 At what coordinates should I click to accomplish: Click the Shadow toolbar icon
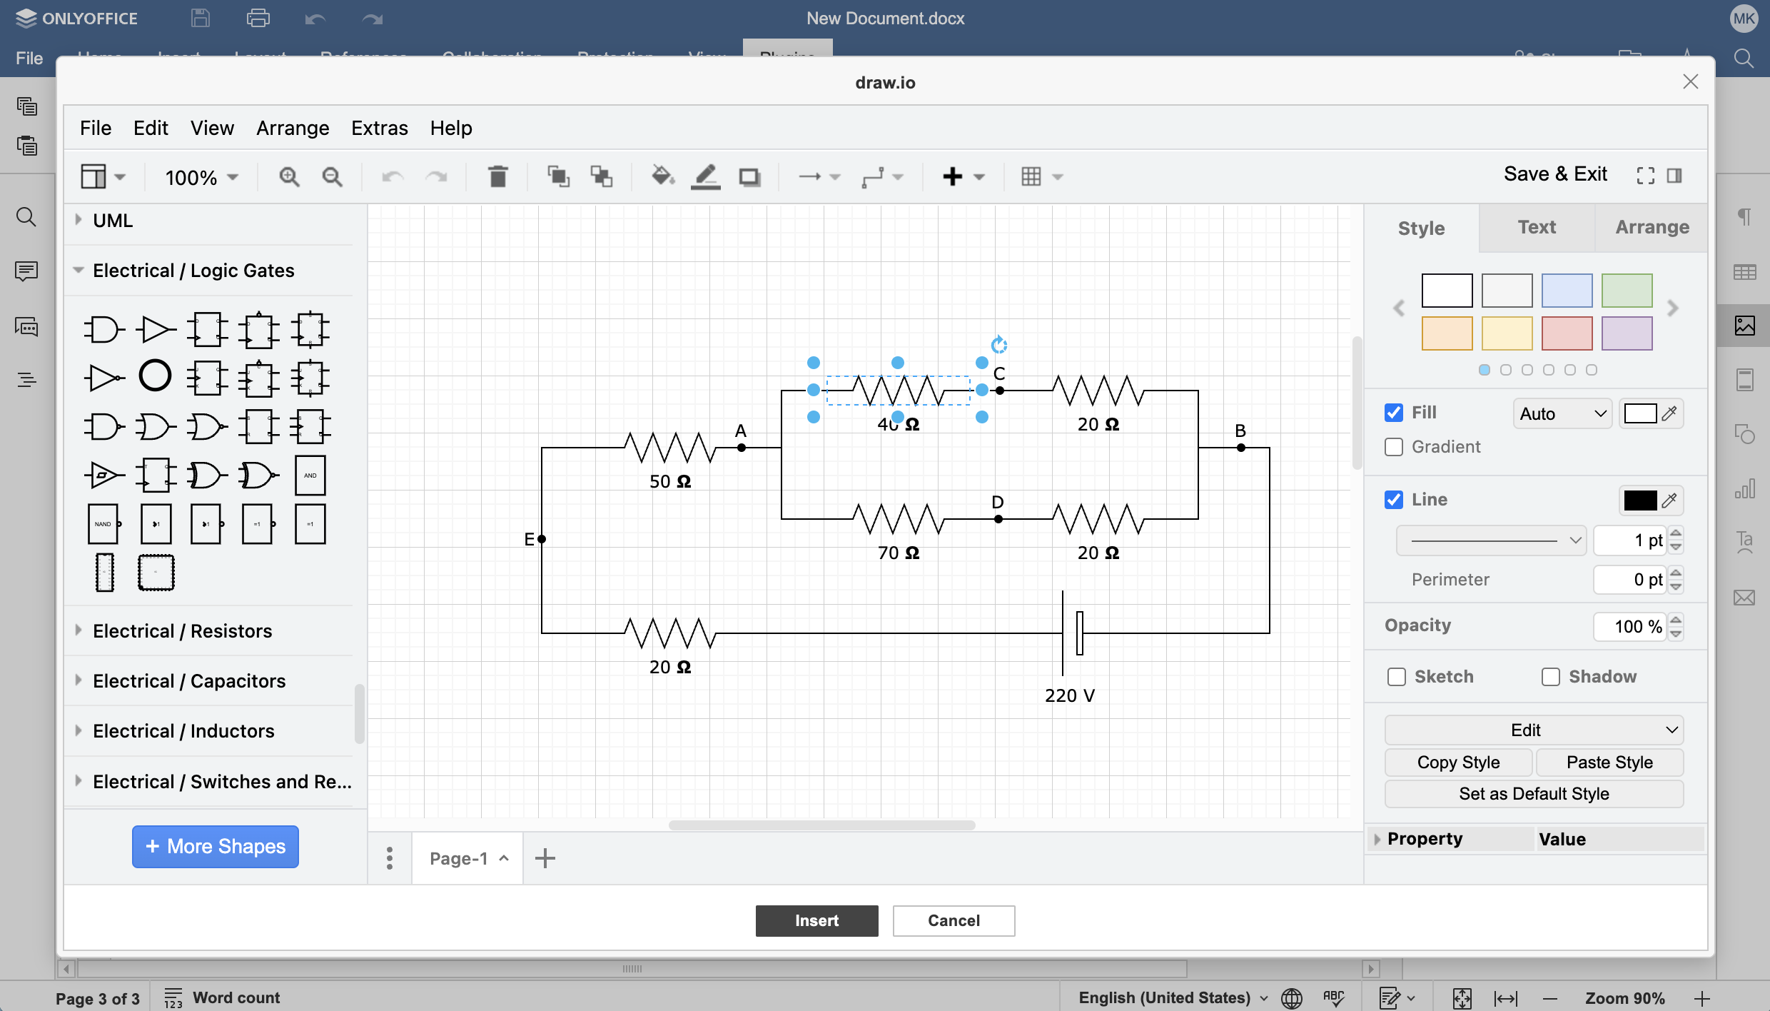click(x=749, y=176)
